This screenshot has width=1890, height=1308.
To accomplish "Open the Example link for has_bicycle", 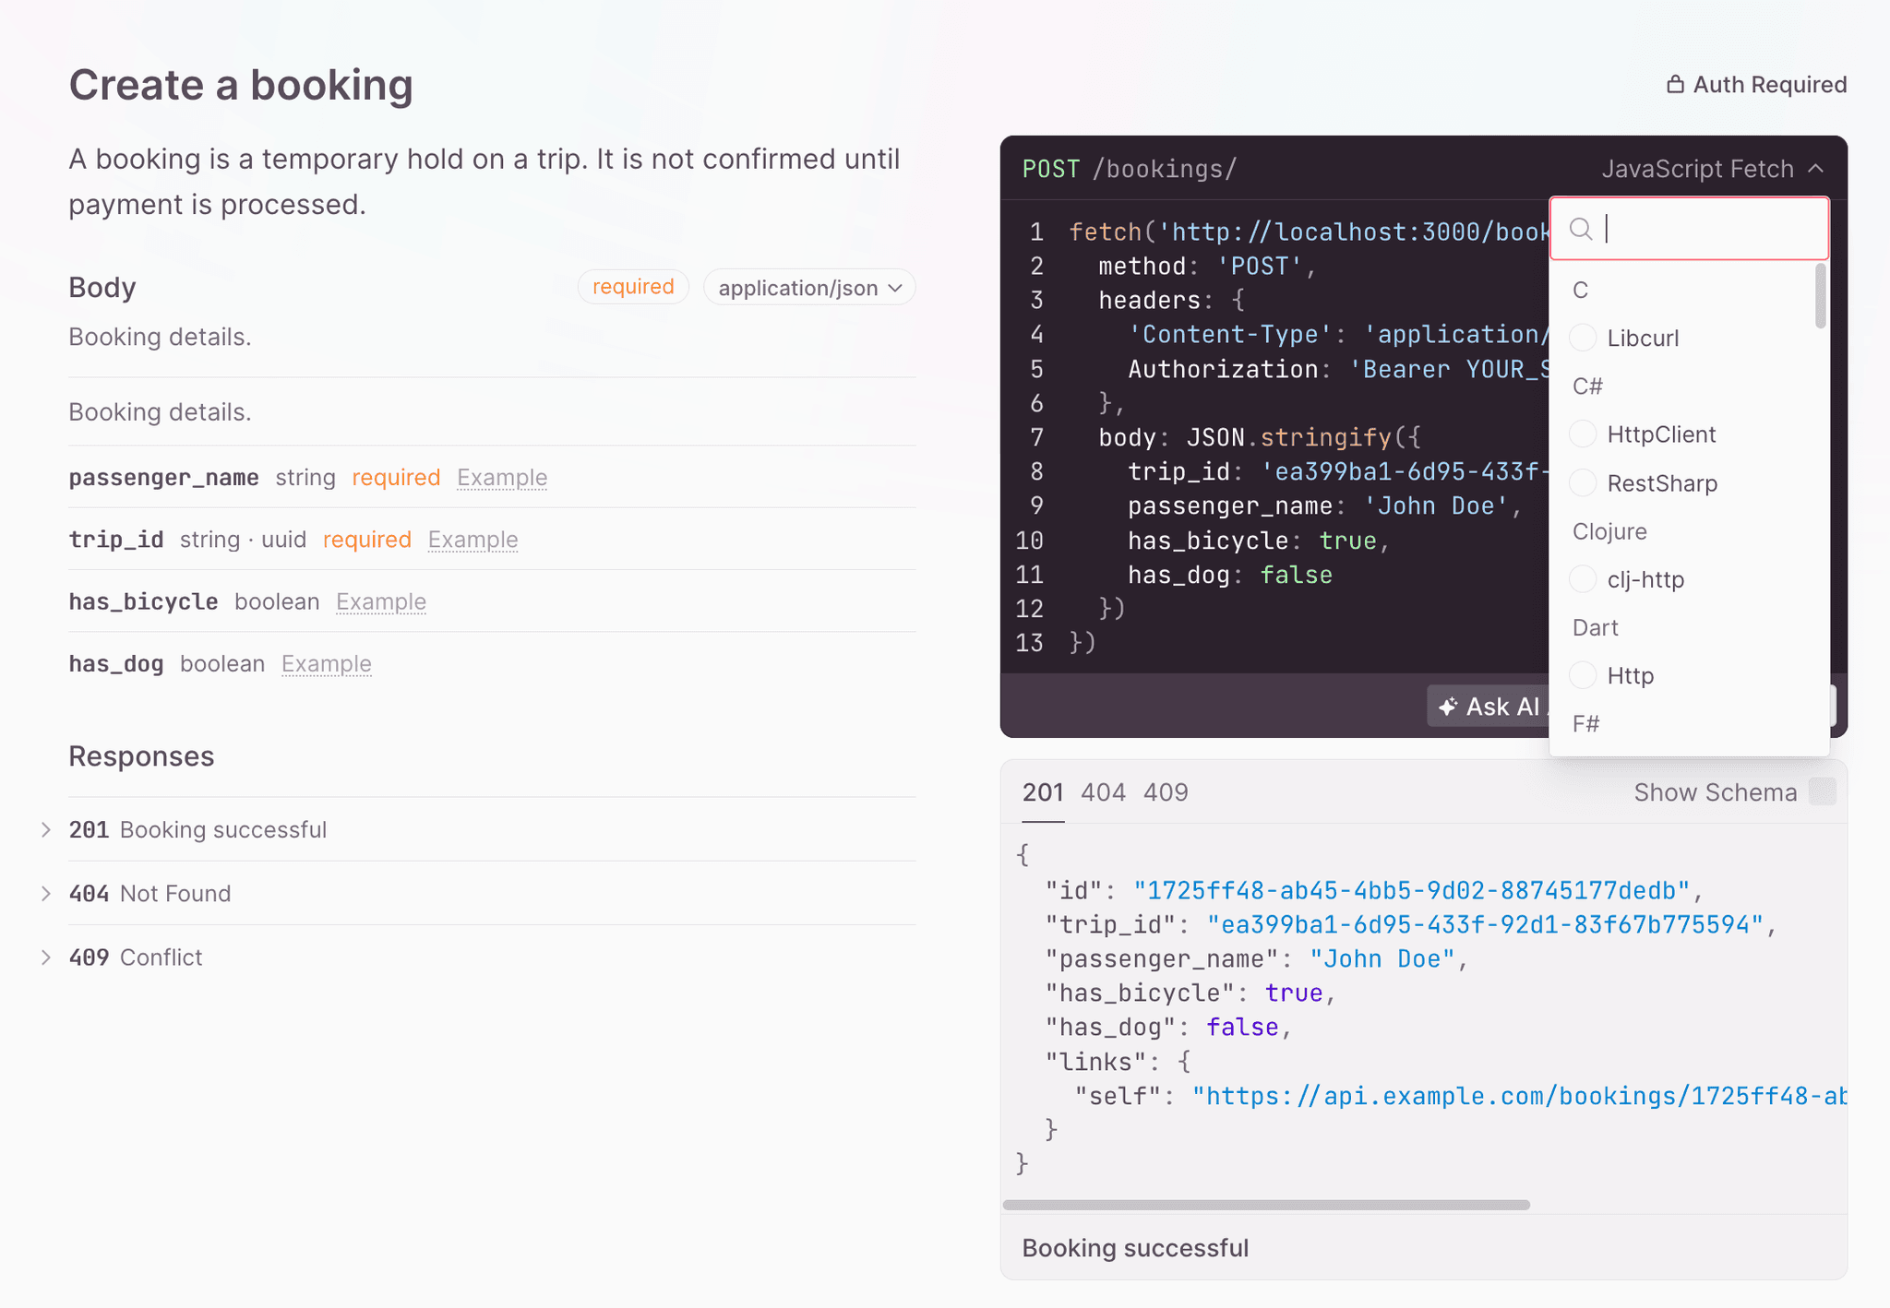I will 381,601.
